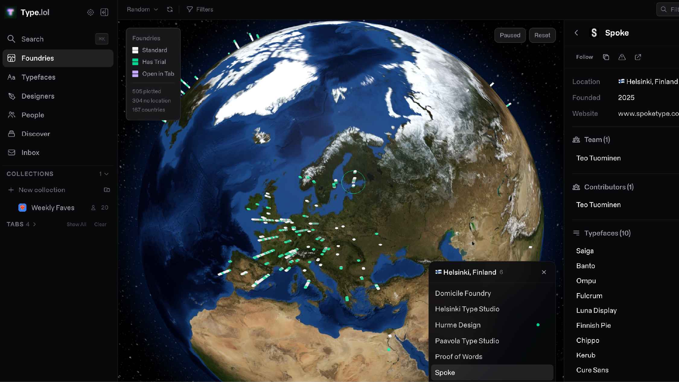Close the Helsinki, Finland popup

[544, 272]
